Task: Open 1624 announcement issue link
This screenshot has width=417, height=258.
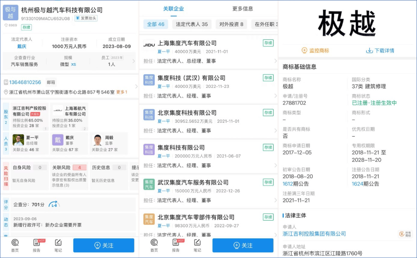Action: (357, 184)
